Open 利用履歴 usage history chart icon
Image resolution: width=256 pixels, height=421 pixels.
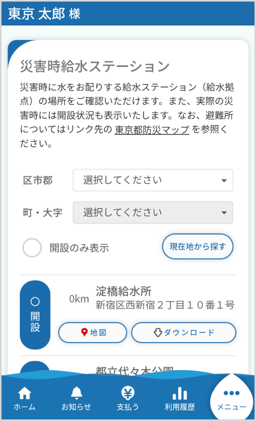pos(180,392)
